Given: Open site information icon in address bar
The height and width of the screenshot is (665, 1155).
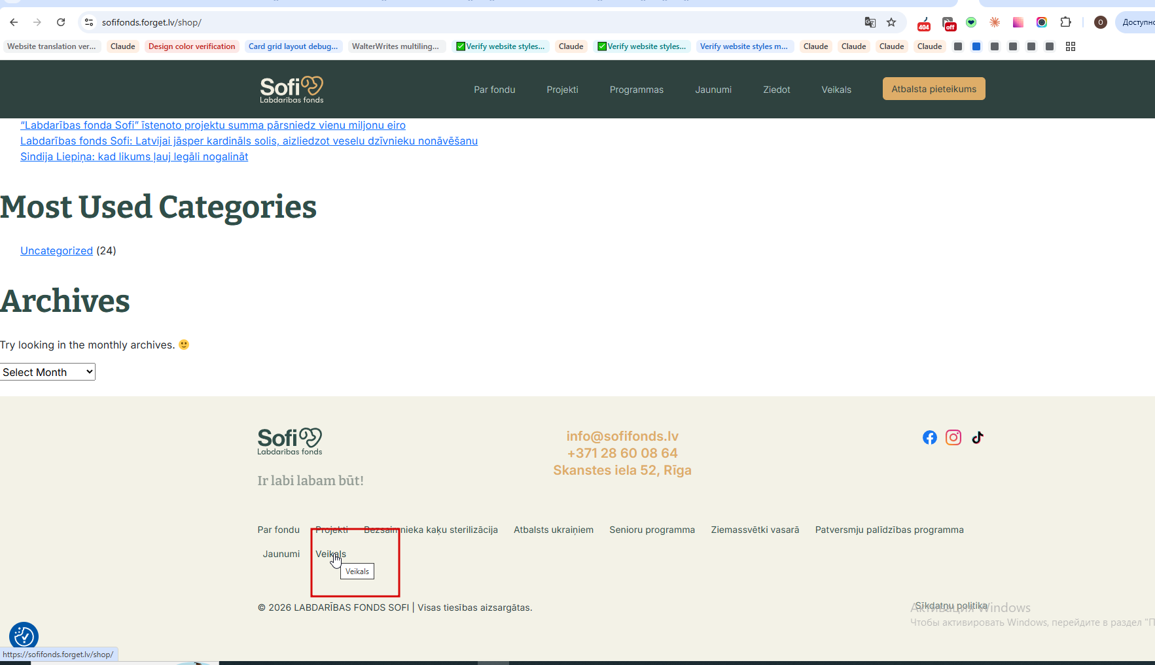Looking at the screenshot, I should (x=89, y=22).
